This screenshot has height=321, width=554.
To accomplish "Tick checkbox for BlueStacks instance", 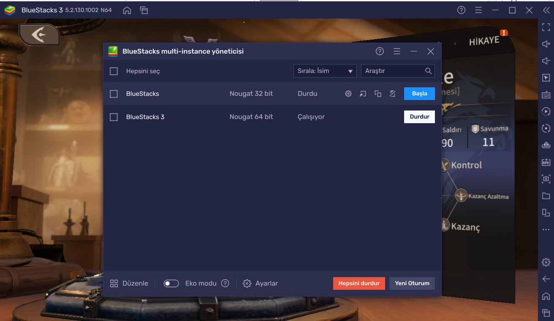I will point(114,94).
